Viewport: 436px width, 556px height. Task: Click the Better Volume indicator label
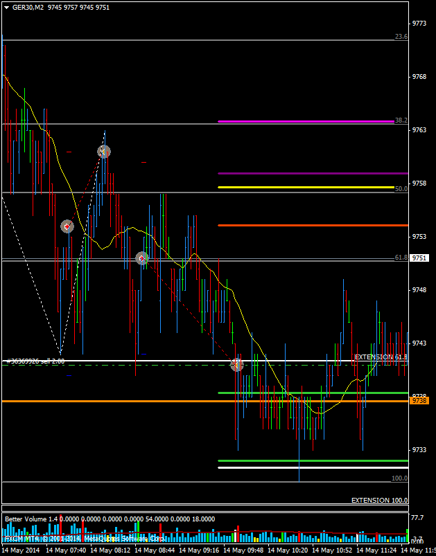coord(31,519)
